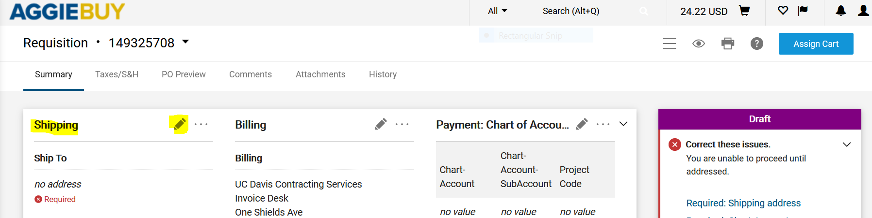
Task: Switch to the Summary tab
Action: (x=53, y=74)
